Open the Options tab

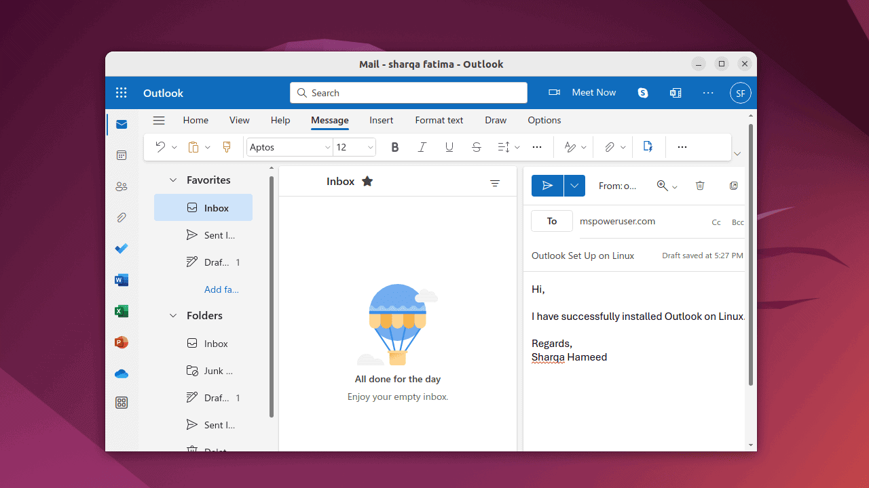[544, 120]
